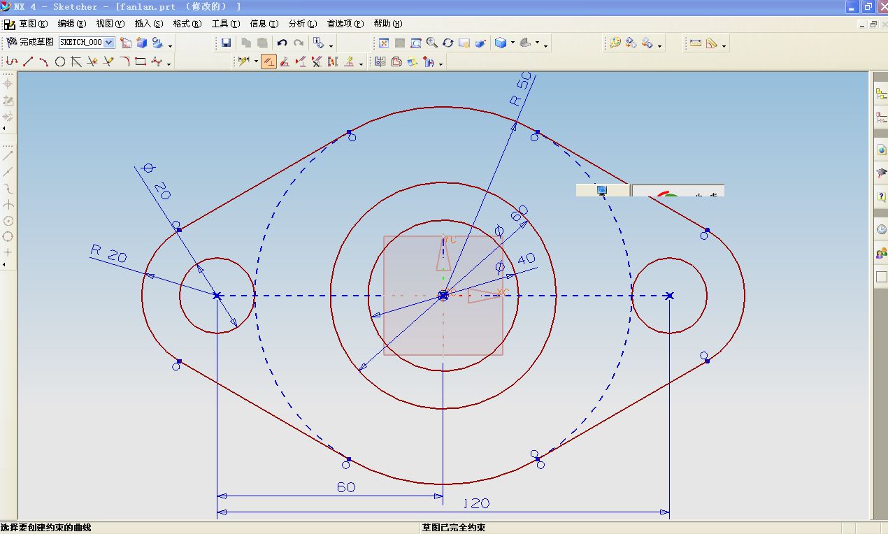This screenshot has height=534, width=888.
Task: Open the SKETCH_000 sketch name dropdown
Action: (108, 42)
